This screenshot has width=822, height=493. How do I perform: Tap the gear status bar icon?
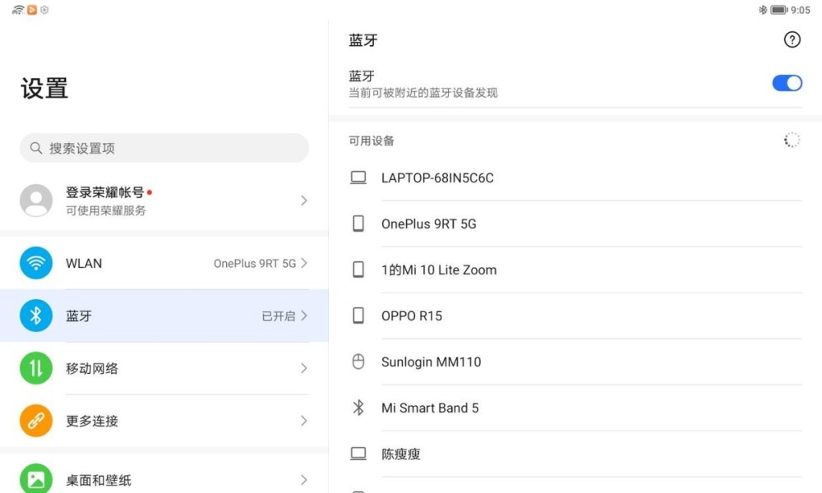tap(44, 9)
